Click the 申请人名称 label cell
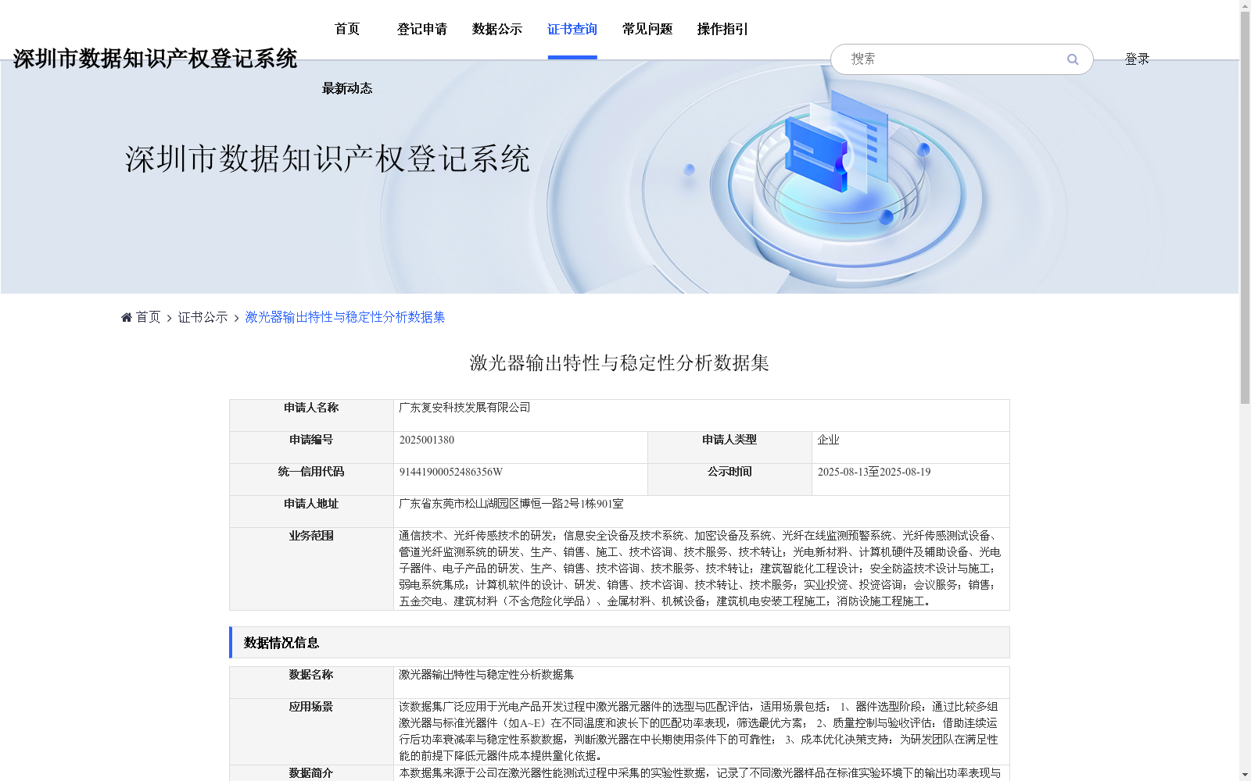 click(311, 415)
